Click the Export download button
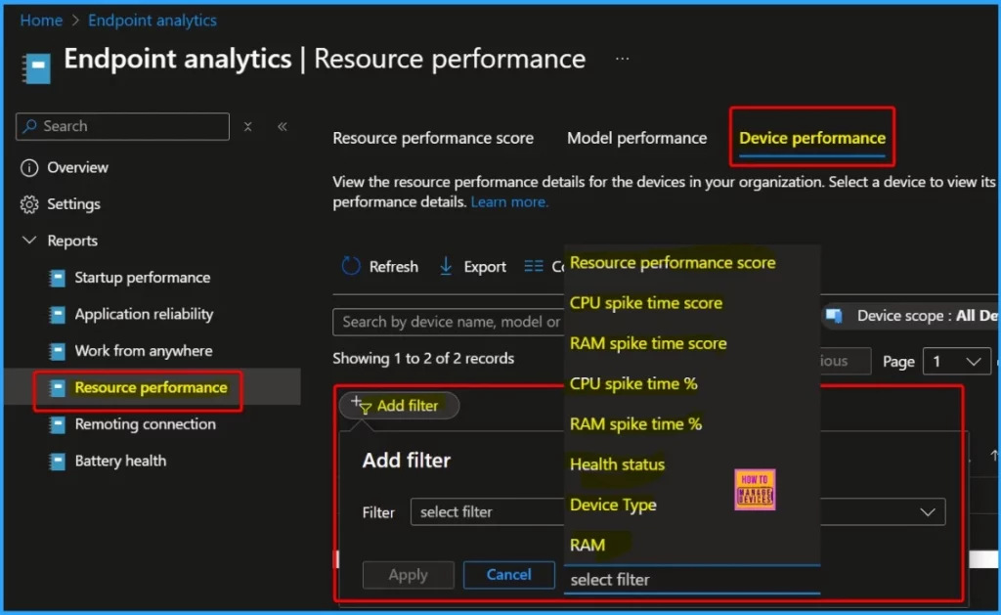The height and width of the screenshot is (615, 1001). point(473,266)
